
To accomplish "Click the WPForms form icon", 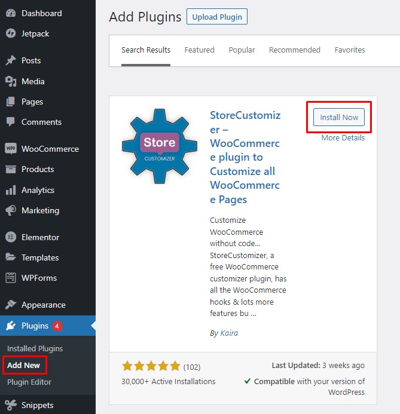I will [x=11, y=278].
